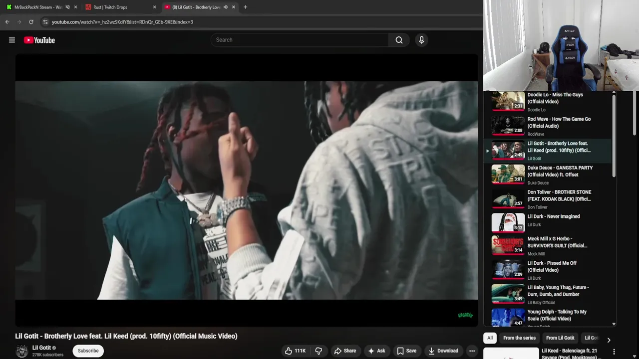This screenshot has width=639, height=359.
Task: Open Lil Baby Dum, Dumb, and Dumber
Action: point(548,294)
